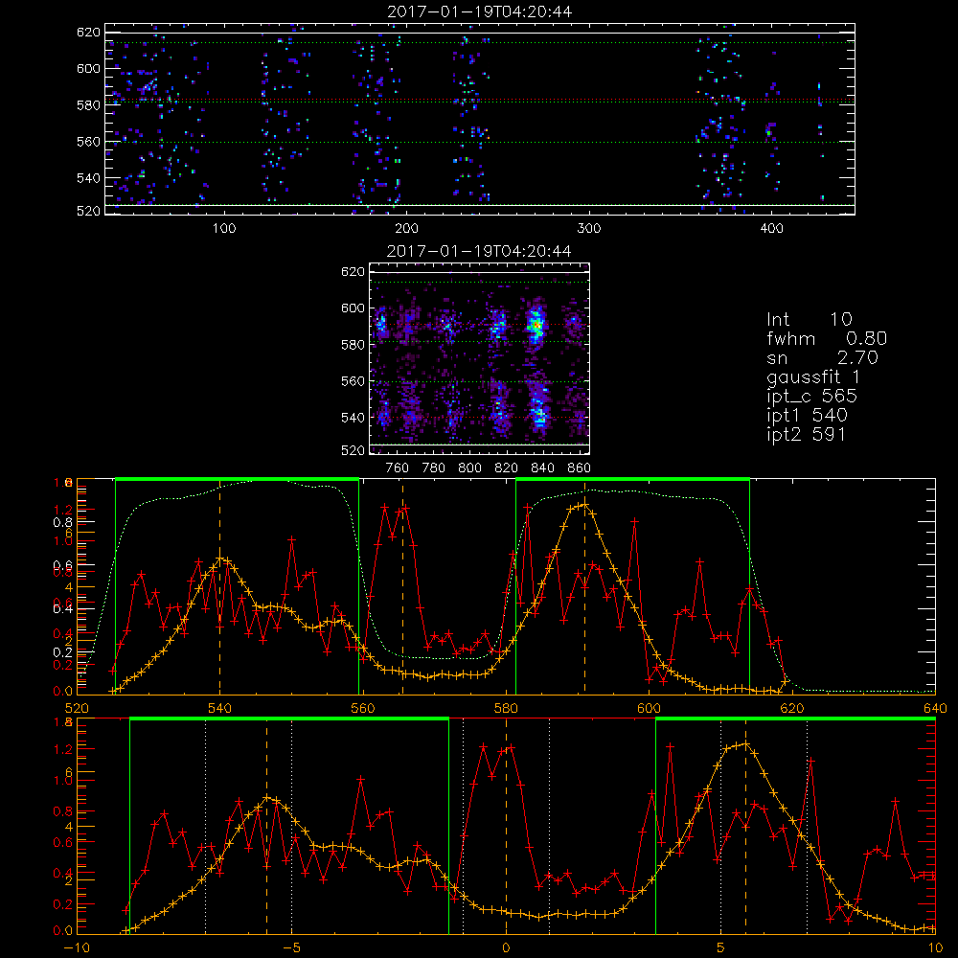
Task: Click x-axis label 540 of third plot
Action: [220, 709]
